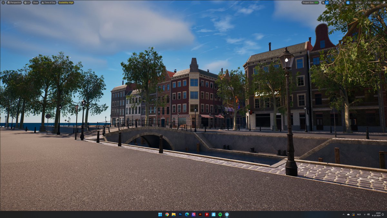Open the Show flags menu

35,2
